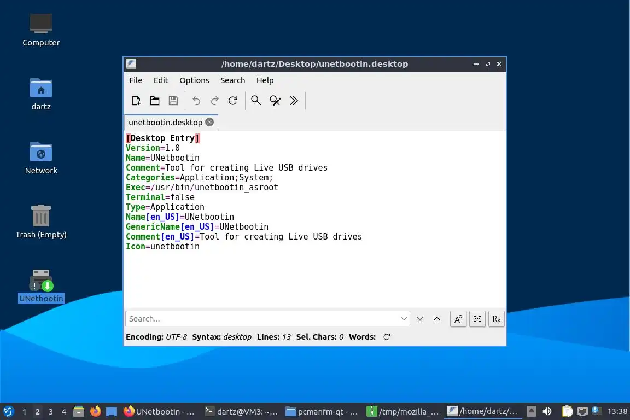Open the File menu

[136, 80]
